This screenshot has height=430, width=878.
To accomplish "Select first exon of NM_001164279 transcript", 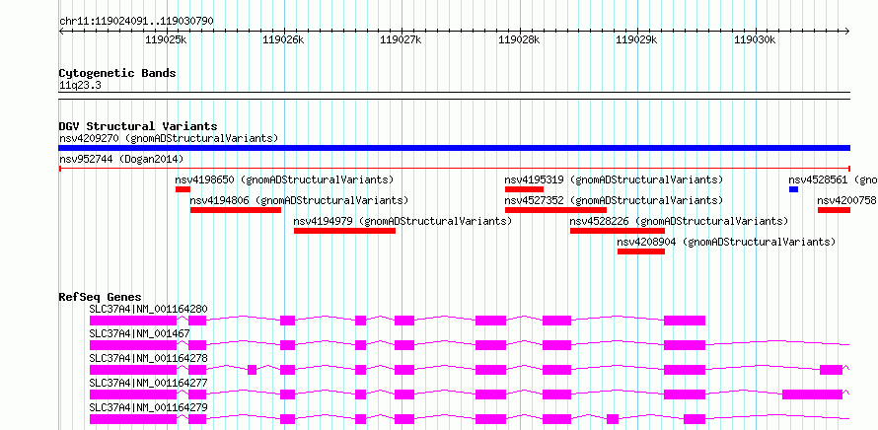I will (133, 419).
